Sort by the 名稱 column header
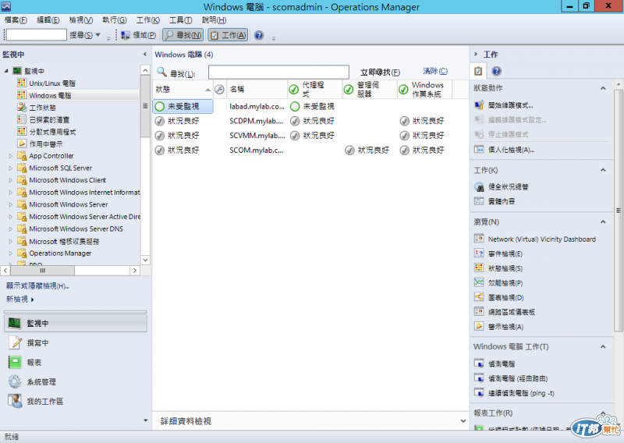Viewport: 624px width, 443px height. point(257,89)
